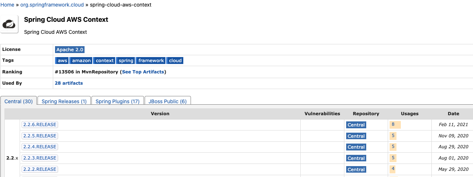Image resolution: width=473 pixels, height=177 pixels.
Task: Switch to the JBoss Public (6) tab
Action: pyautogui.click(x=168, y=101)
